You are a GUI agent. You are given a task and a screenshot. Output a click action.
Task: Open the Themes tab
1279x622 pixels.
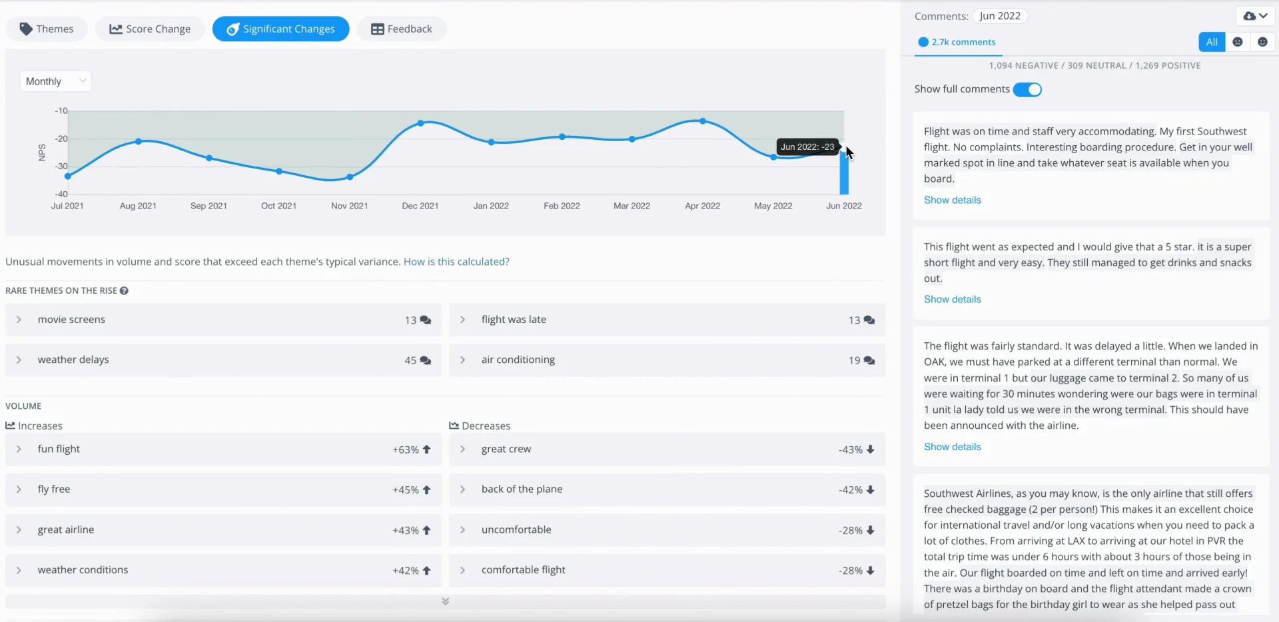[x=47, y=29]
